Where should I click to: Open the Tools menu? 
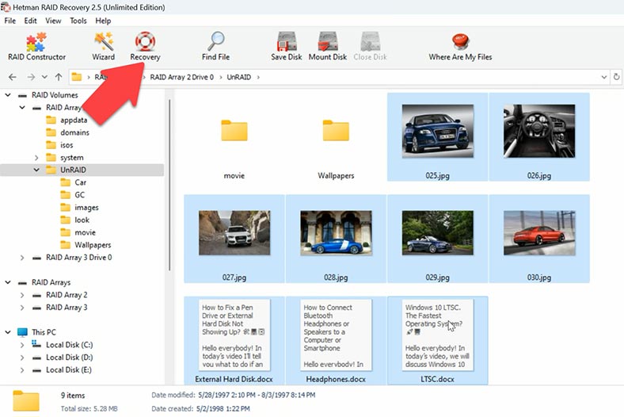78,21
